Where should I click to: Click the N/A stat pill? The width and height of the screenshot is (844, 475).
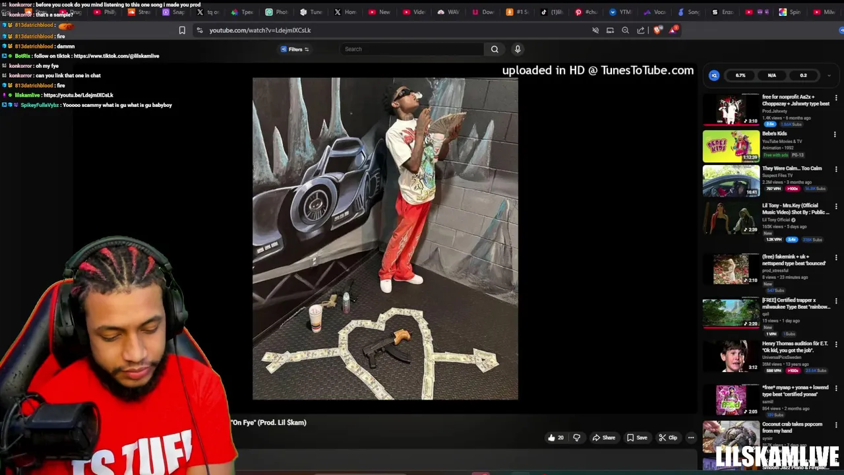click(x=771, y=75)
